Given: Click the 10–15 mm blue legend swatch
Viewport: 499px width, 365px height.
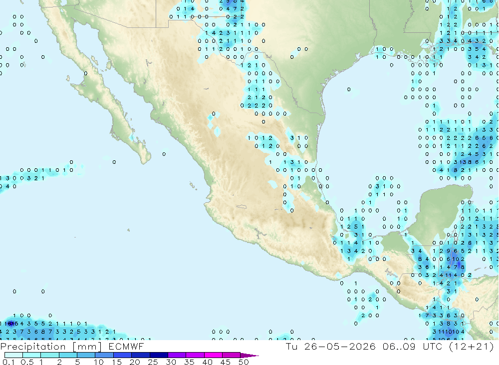Looking at the screenshot, I should click(104, 355).
